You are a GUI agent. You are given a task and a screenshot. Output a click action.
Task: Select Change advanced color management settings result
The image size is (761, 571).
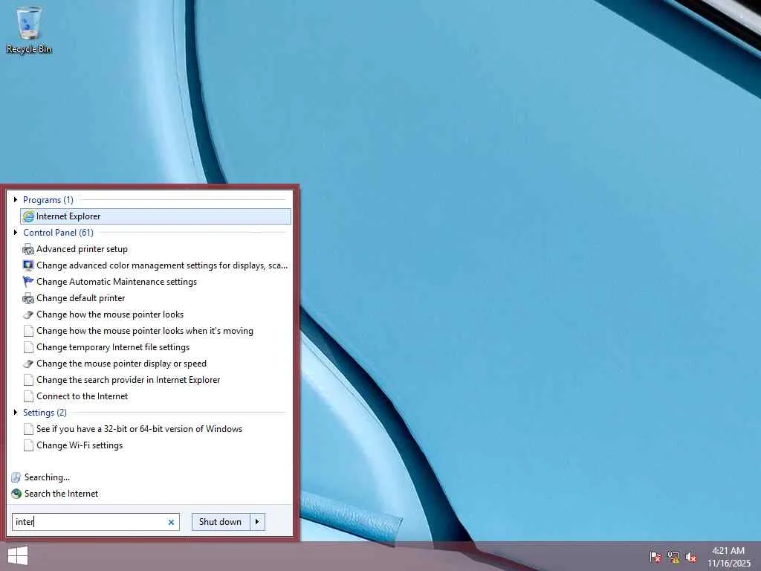pyautogui.click(x=155, y=265)
